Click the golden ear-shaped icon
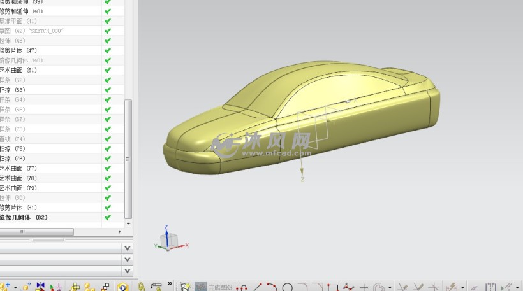Screen dimensions: 523x291 coord(141,287)
